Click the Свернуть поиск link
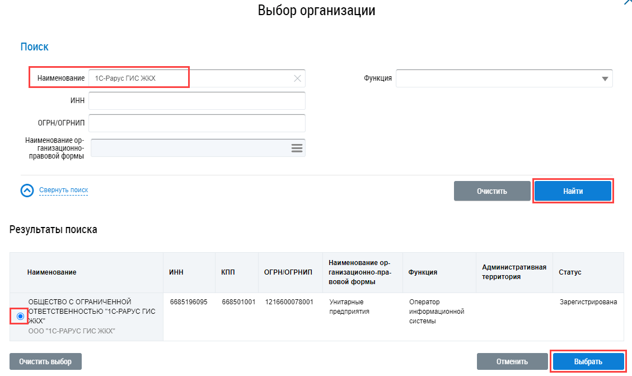Viewport: 632px width, 376px height. click(x=63, y=191)
